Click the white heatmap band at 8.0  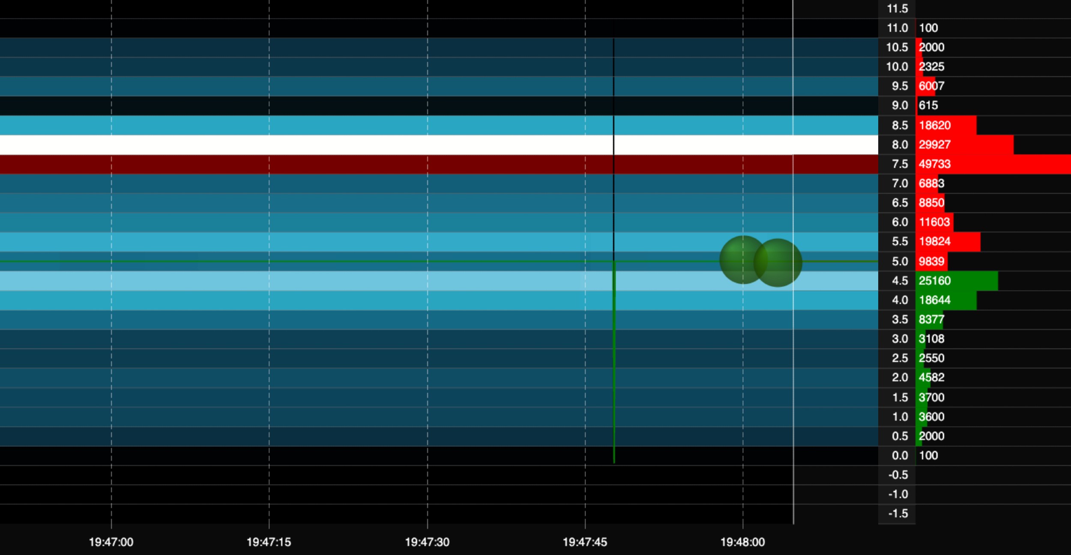pos(439,145)
